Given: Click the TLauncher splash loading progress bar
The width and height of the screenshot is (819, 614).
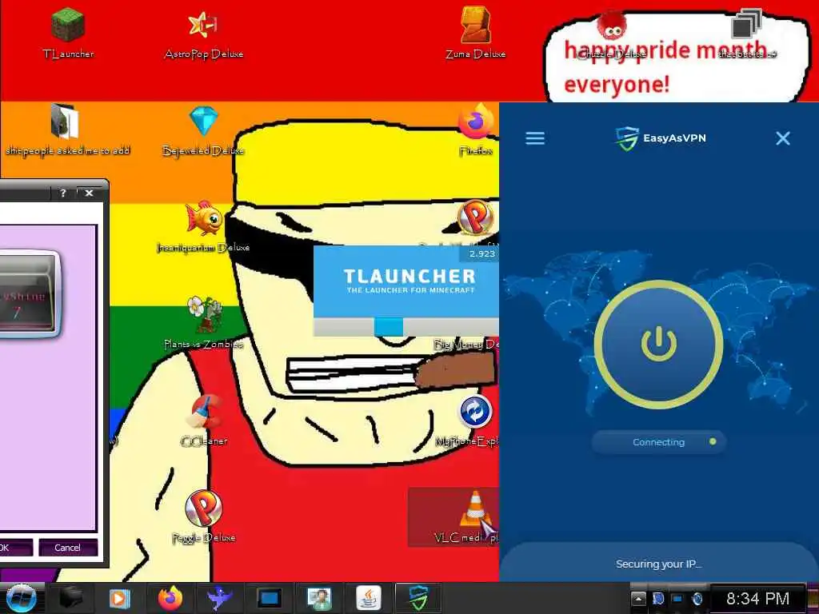Looking at the screenshot, I should tap(406, 327).
